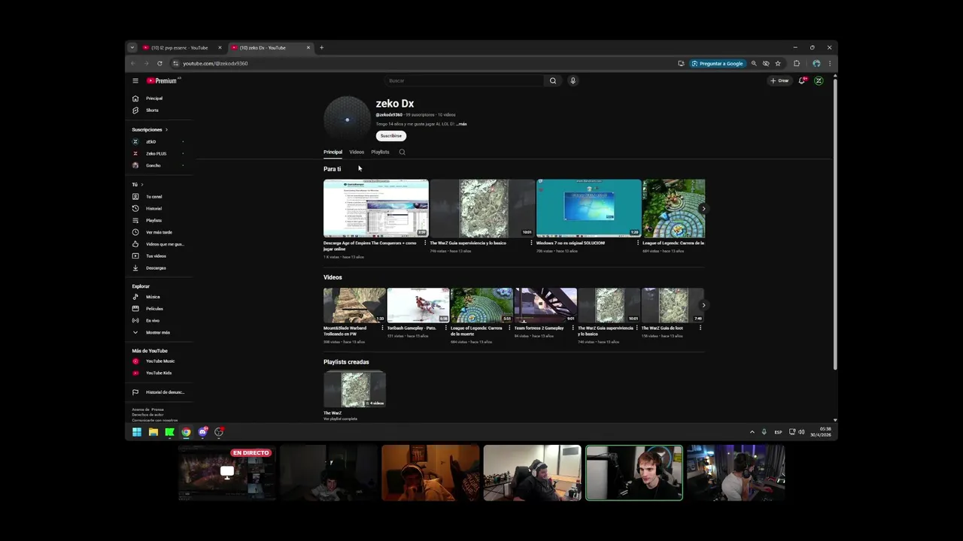This screenshot has width=963, height=541.
Task: Open the Chrome profile avatar
Action: click(816, 63)
